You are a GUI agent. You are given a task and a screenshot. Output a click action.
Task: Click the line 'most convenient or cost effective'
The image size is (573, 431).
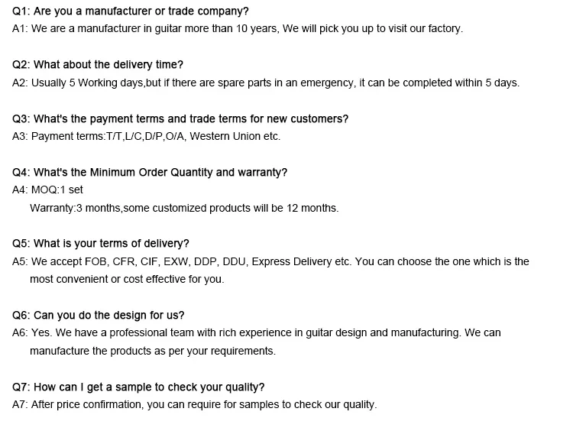coord(127,279)
